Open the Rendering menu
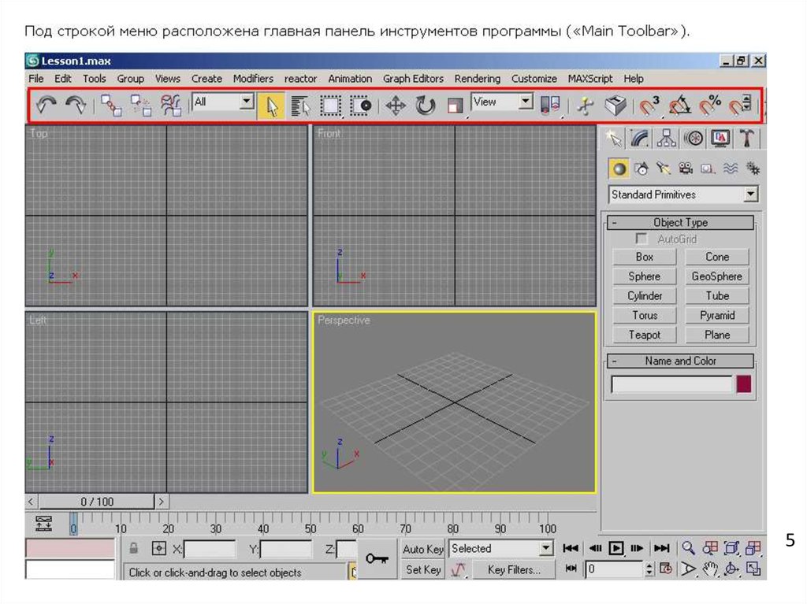Screen dimensions: 807x604 pyautogui.click(x=477, y=79)
